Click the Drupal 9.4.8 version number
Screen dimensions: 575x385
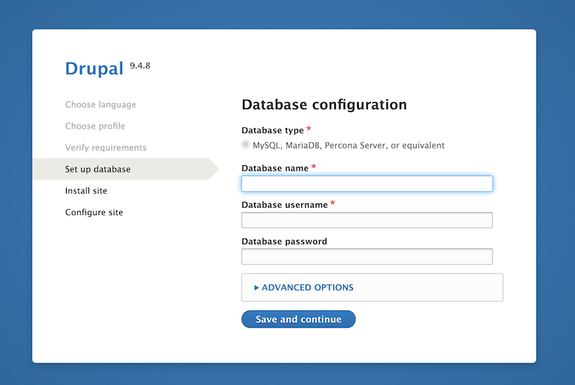click(139, 65)
